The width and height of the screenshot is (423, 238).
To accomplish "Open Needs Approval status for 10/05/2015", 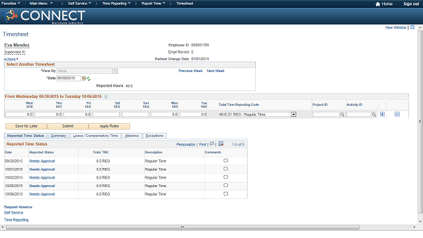I will (x=42, y=186).
